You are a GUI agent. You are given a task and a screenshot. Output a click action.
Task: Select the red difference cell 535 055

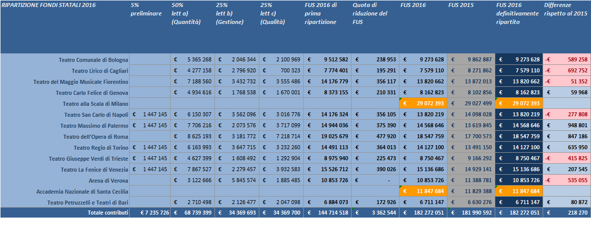567,180
